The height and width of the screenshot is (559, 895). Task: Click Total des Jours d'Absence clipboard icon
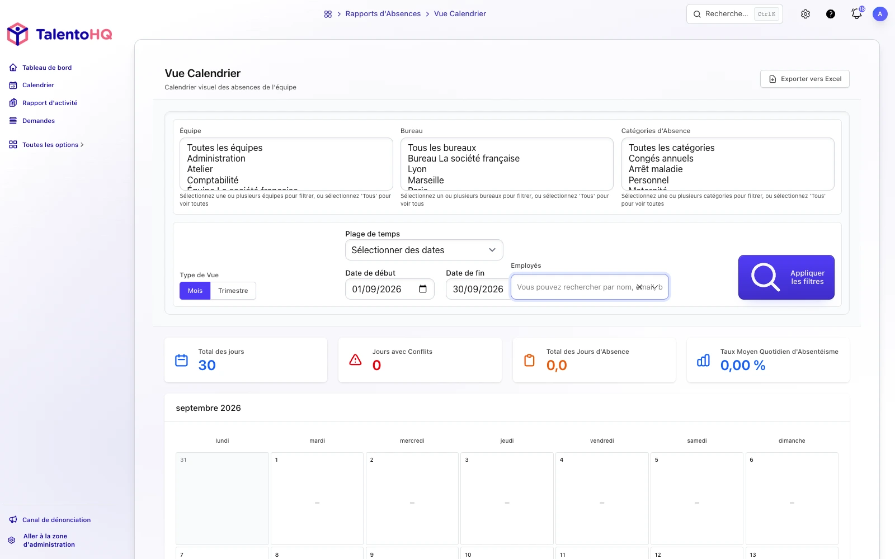530,360
